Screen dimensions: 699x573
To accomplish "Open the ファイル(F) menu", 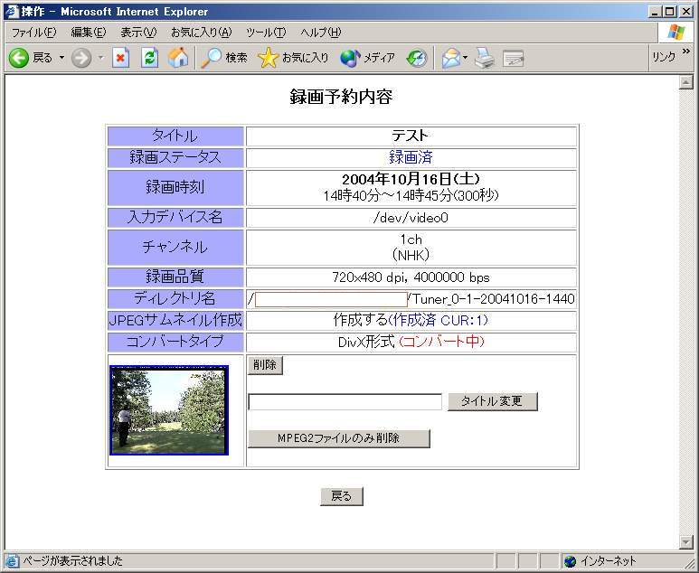I will coord(33,33).
